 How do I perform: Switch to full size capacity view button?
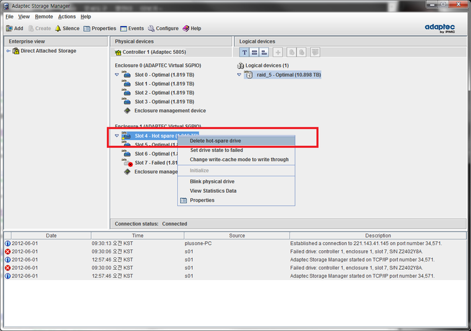[x=255, y=52]
